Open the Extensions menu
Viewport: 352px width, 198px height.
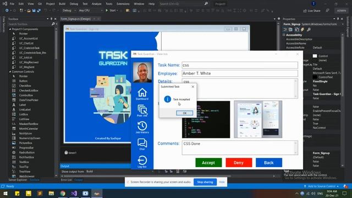123,4
